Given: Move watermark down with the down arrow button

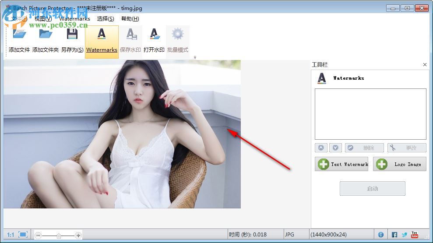Looking at the screenshot, I should 335,148.
